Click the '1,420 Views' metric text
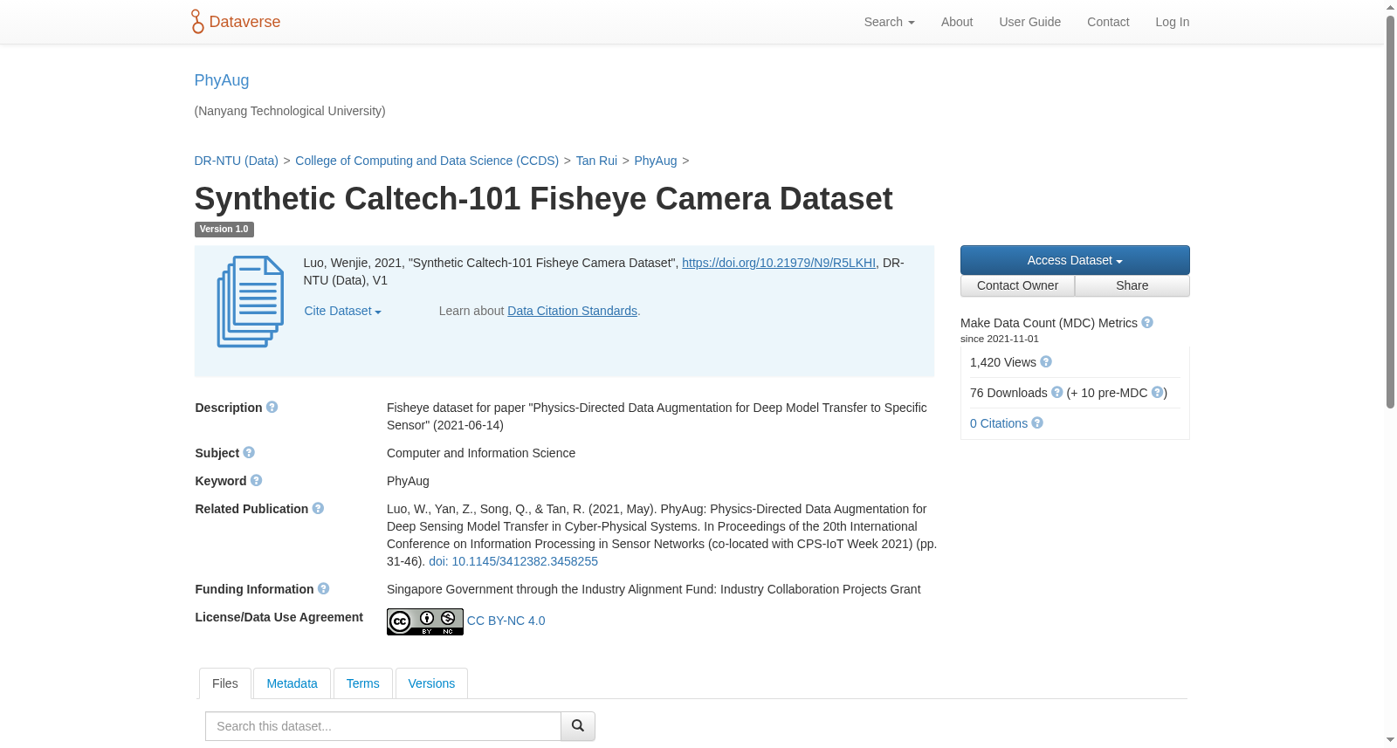The width and height of the screenshot is (1397, 748). click(1003, 362)
